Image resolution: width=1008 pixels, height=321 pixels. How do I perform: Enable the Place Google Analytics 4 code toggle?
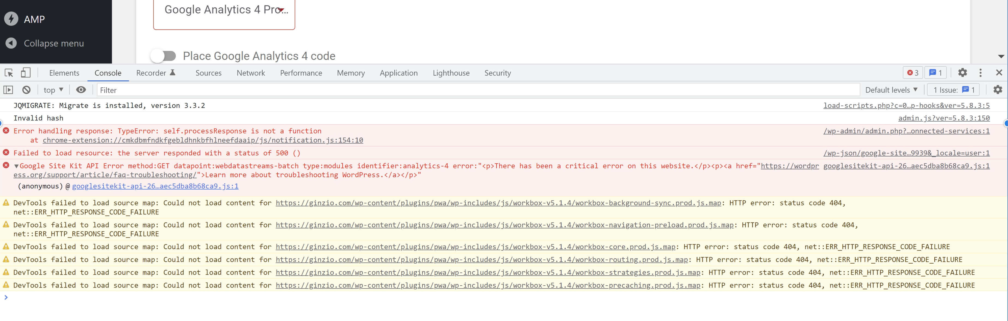point(164,56)
